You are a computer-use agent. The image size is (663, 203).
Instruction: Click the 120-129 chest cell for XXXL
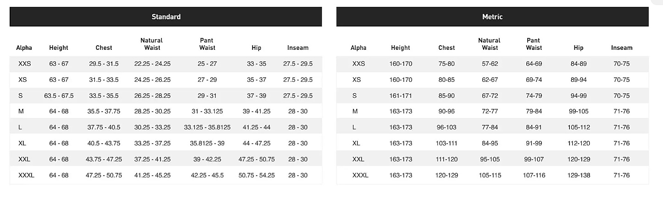pyautogui.click(x=447, y=175)
